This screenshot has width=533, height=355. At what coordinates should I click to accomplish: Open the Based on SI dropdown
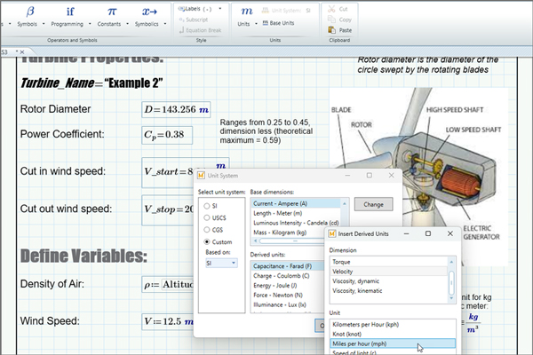[221, 263]
